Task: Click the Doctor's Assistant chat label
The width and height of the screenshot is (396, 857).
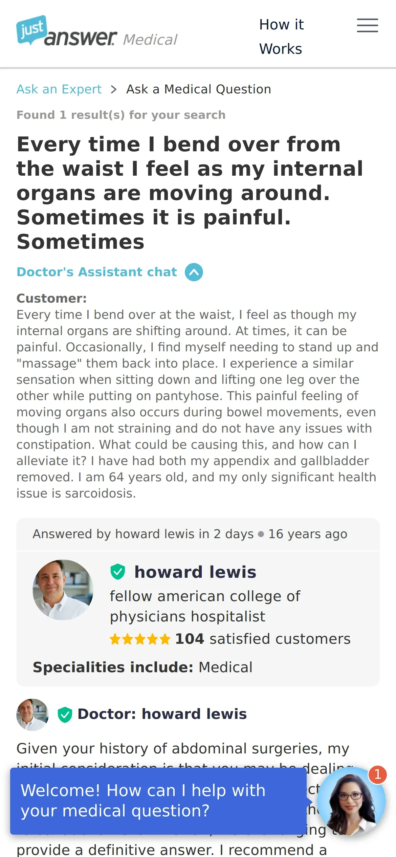Action: tap(97, 272)
